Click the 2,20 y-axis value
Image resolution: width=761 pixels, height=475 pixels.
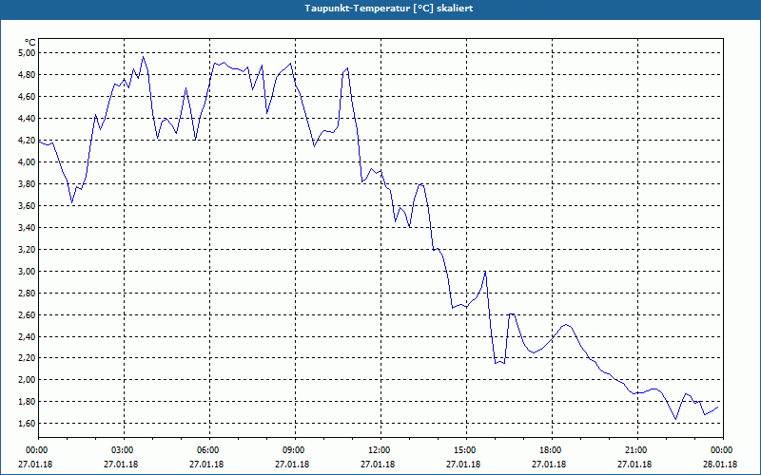[x=28, y=358]
